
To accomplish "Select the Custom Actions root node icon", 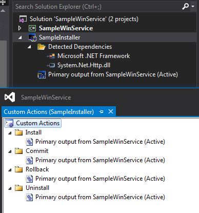I will click(x=9, y=123).
